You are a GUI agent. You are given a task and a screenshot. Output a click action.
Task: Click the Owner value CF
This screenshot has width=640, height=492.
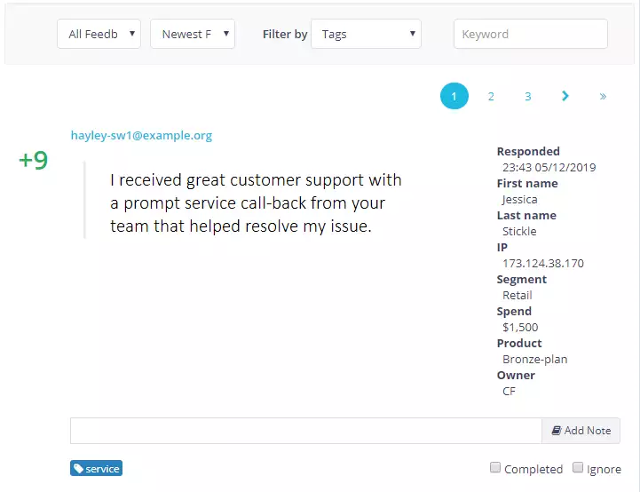click(x=509, y=391)
